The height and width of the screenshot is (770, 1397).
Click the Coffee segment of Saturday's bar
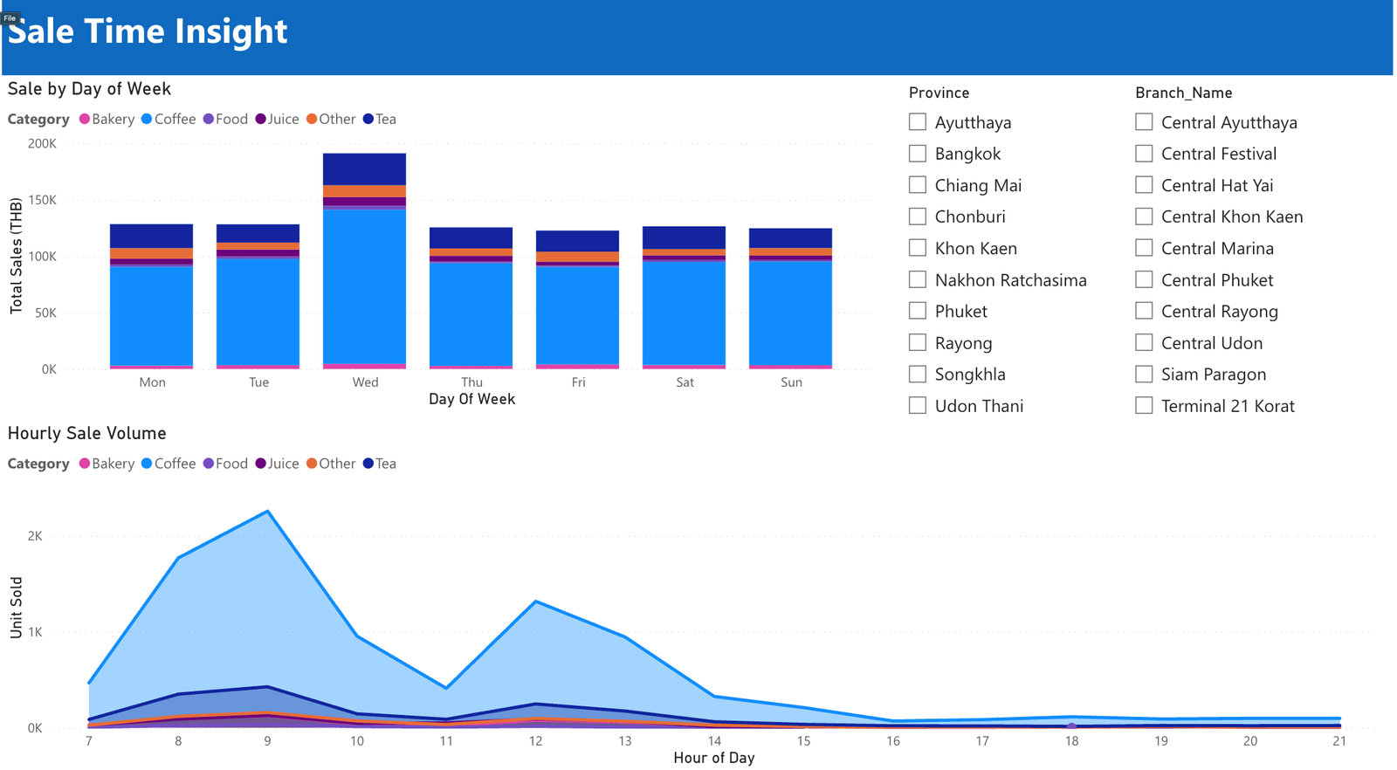click(x=684, y=313)
